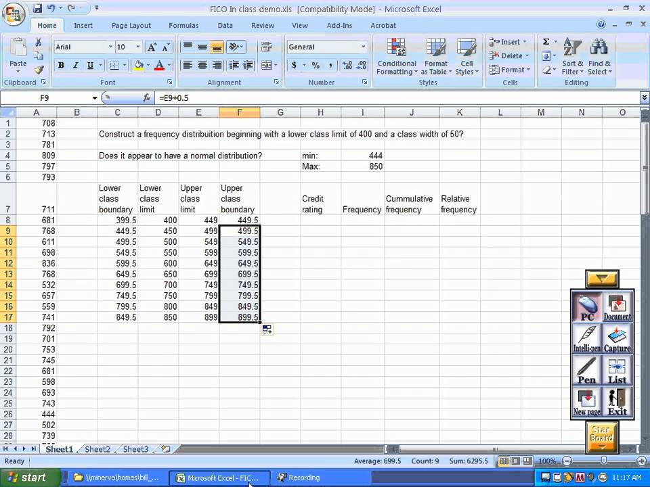Undo the last action
The width and height of the screenshot is (650, 487).
point(51,7)
